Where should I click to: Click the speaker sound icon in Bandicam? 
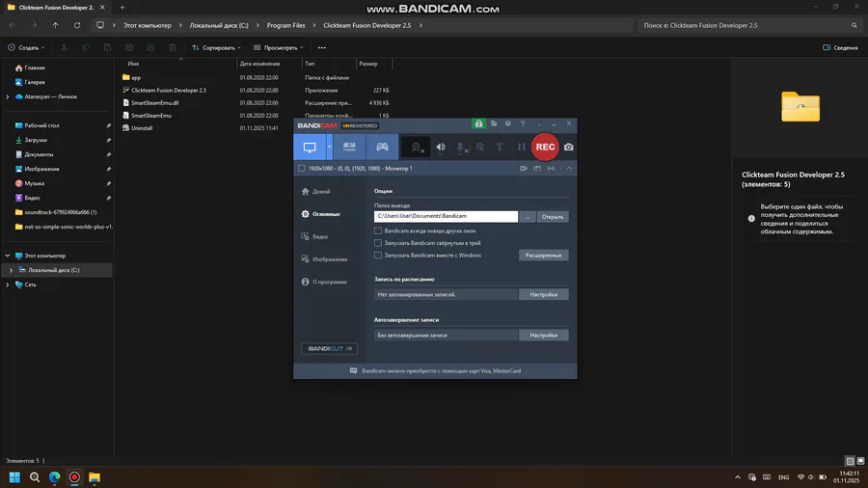pos(441,148)
